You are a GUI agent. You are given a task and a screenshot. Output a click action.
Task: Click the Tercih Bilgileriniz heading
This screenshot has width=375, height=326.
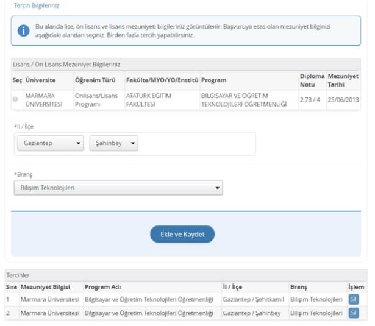coord(37,5)
